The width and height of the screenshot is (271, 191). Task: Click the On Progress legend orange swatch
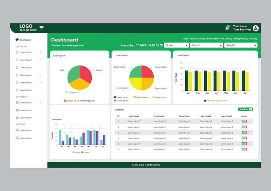(75, 101)
